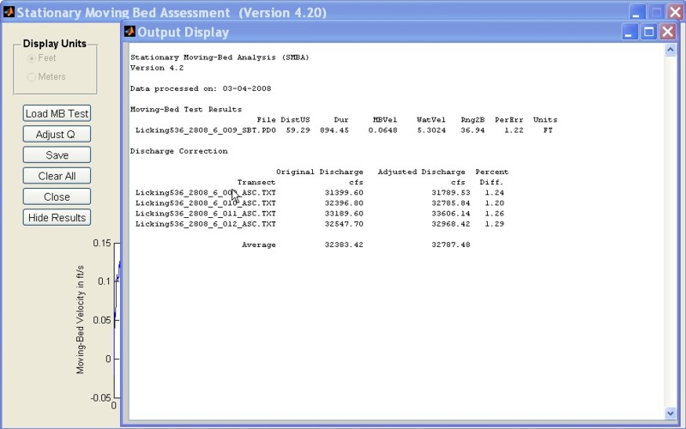Click the Rng2B value 36.94
686x429 pixels.
472,130
